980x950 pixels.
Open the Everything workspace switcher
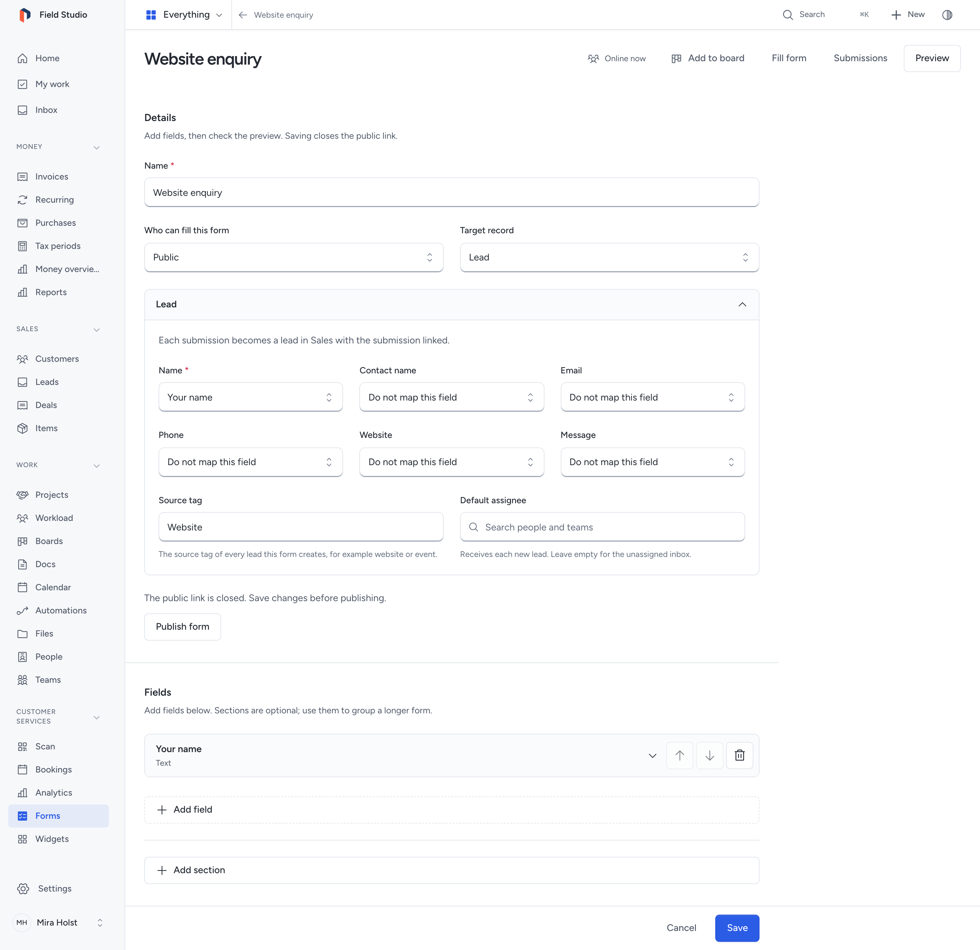click(x=183, y=15)
